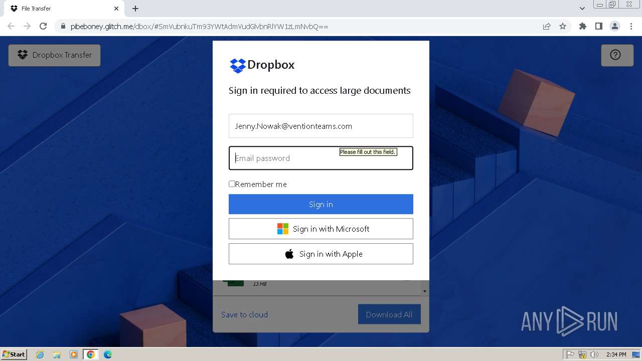Choose Sign in with Apple
The height and width of the screenshot is (361, 642).
click(321, 254)
